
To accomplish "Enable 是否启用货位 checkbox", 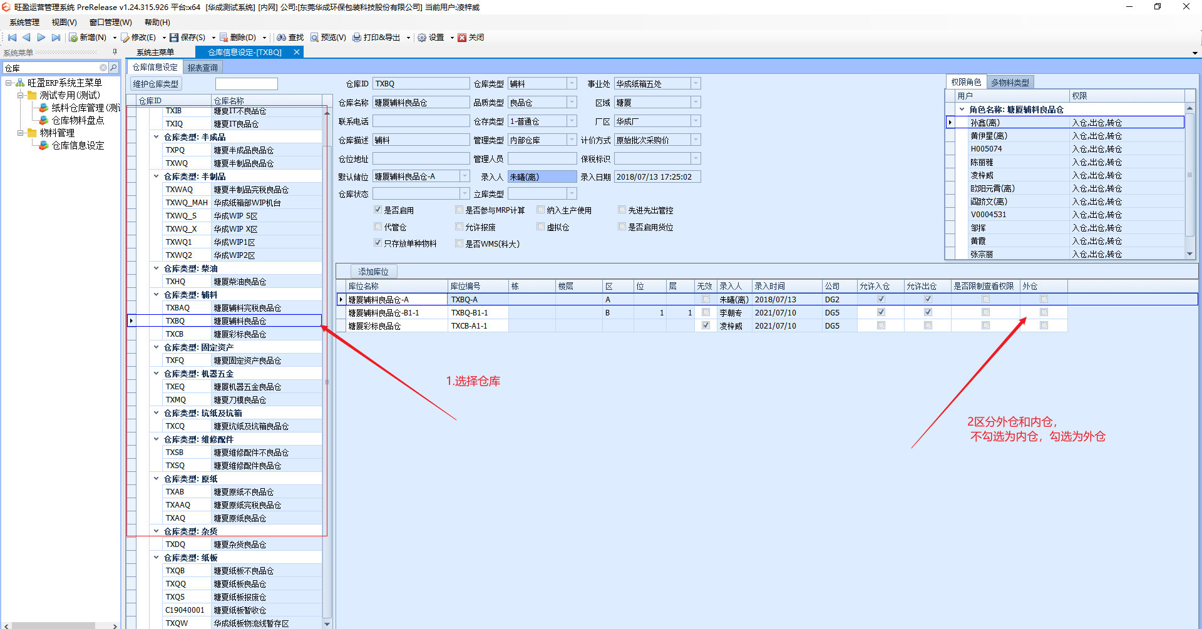I will coord(622,227).
